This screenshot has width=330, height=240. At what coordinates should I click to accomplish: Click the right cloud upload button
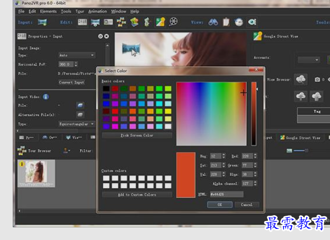(x=316, y=96)
